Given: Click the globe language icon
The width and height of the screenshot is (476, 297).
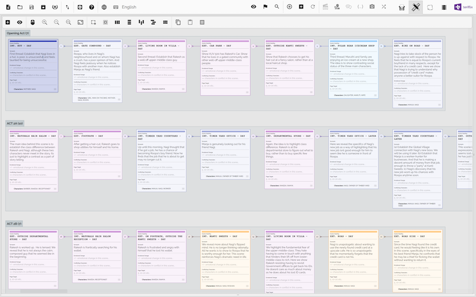Looking at the screenshot, I should click(x=104, y=7).
